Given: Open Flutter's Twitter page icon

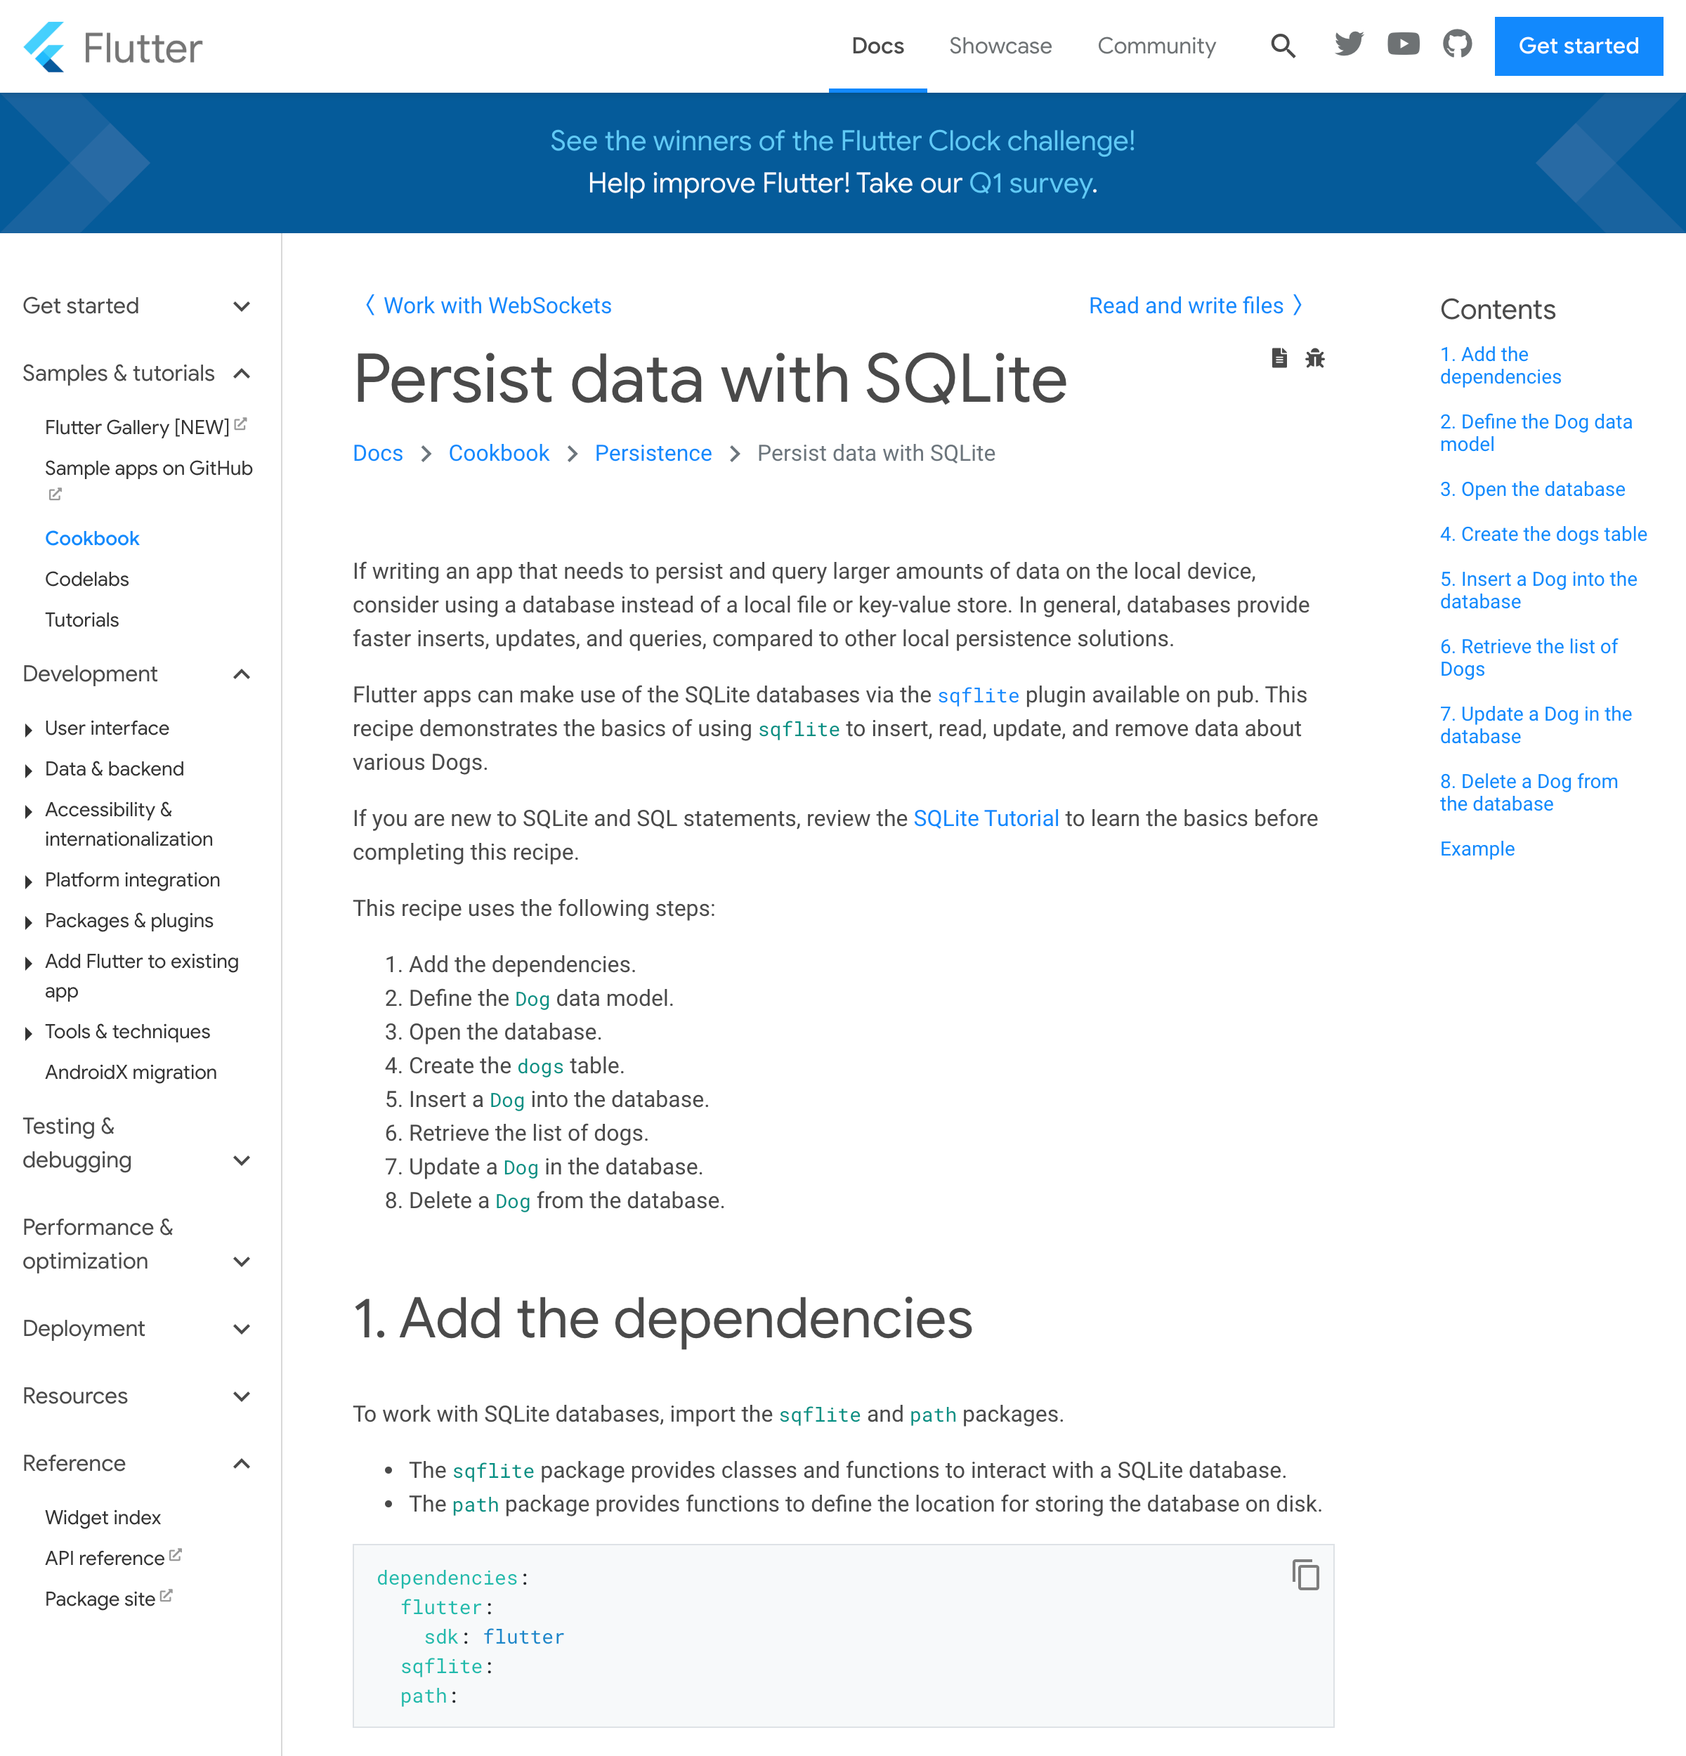Looking at the screenshot, I should click(1348, 44).
